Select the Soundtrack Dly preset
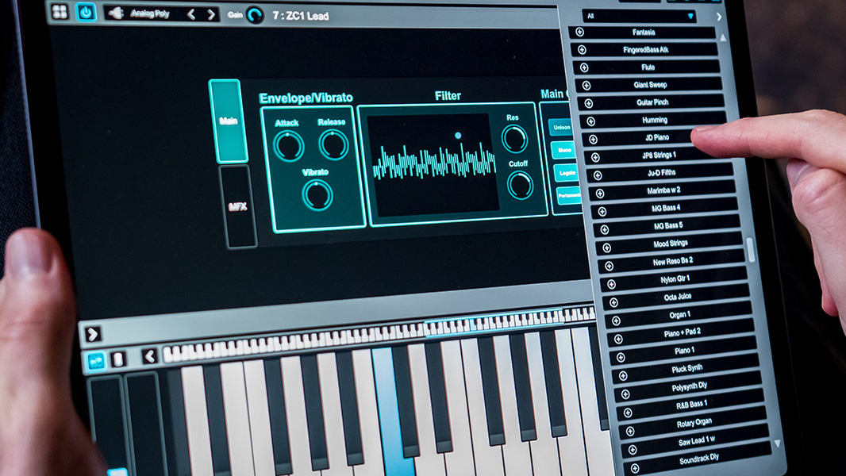Screen dimensions: 846x476 (698, 459)
